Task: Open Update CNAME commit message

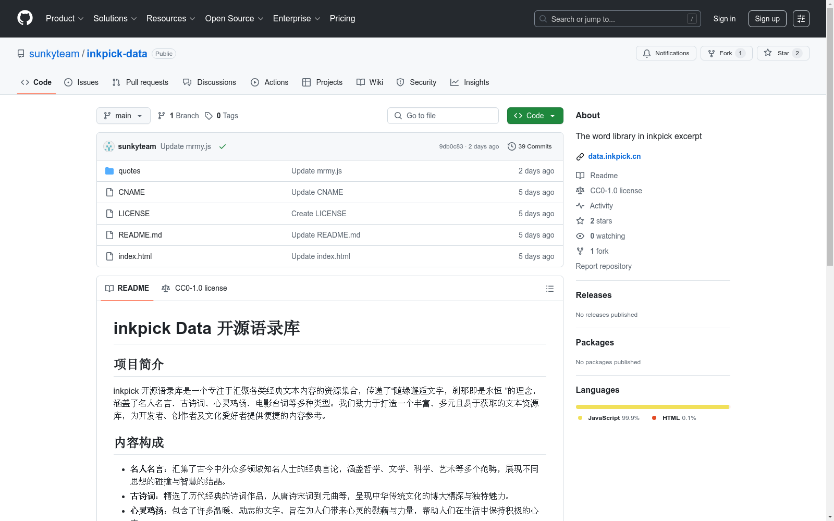Action: [317, 192]
